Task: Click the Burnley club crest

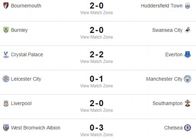Action: (6, 30)
